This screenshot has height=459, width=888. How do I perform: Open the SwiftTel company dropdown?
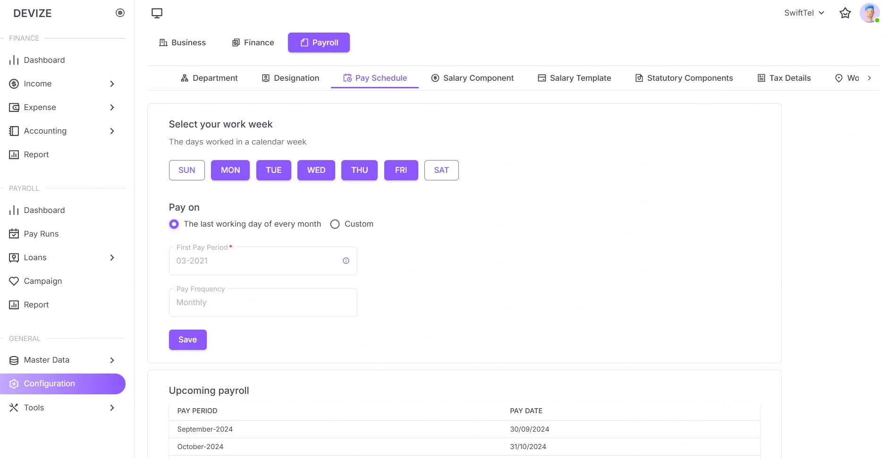tap(803, 13)
